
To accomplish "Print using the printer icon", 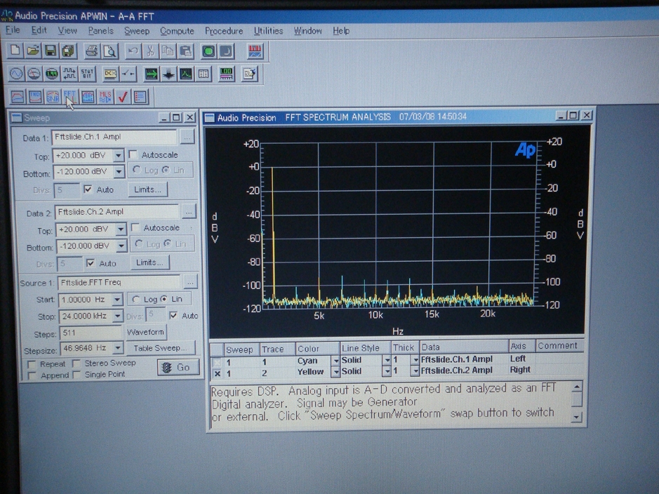I will [x=92, y=51].
